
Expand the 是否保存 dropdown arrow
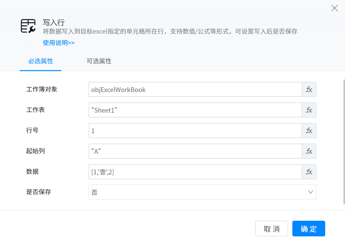point(310,192)
